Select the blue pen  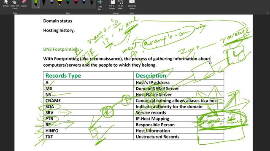(x=84, y=3)
